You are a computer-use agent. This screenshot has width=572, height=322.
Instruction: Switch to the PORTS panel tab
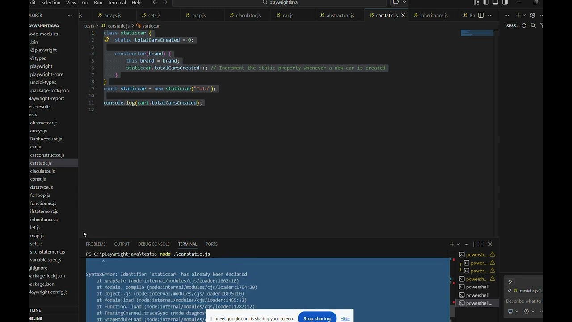(x=211, y=244)
